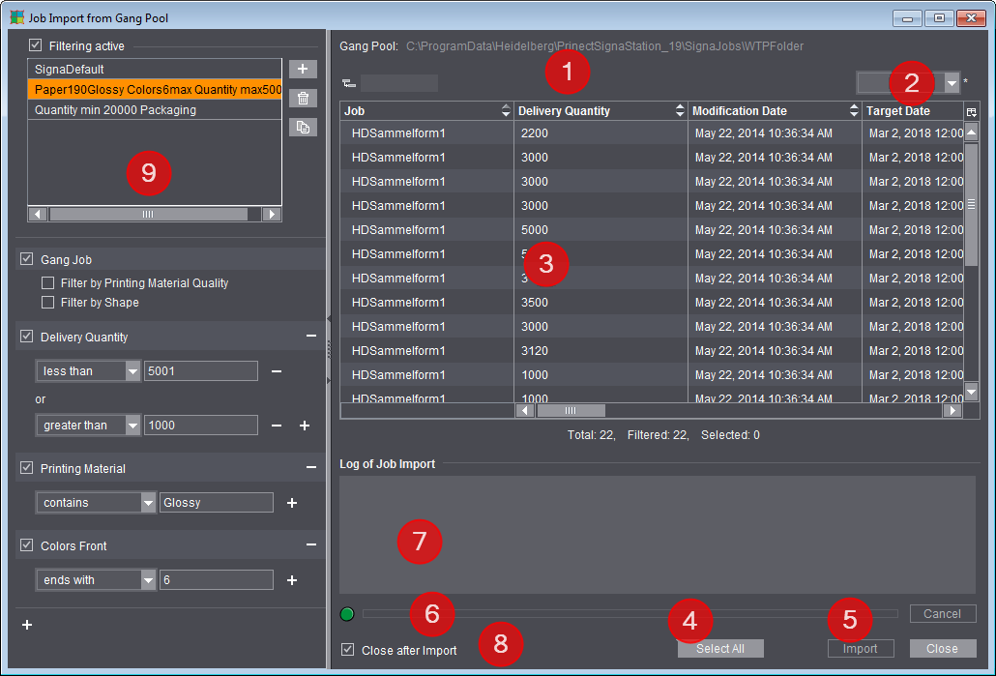This screenshot has height=676, width=996.
Task: Delete selected filter with trash icon
Action: (303, 98)
